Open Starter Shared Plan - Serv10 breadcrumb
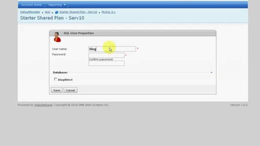The height and width of the screenshot is (146, 260). coord(78,12)
